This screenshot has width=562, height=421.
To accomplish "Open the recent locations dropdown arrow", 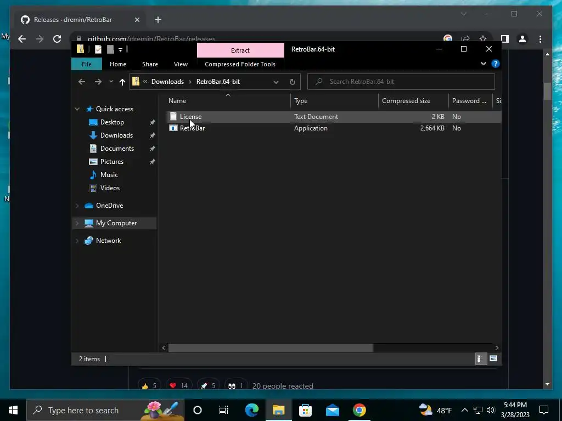I will click(111, 82).
